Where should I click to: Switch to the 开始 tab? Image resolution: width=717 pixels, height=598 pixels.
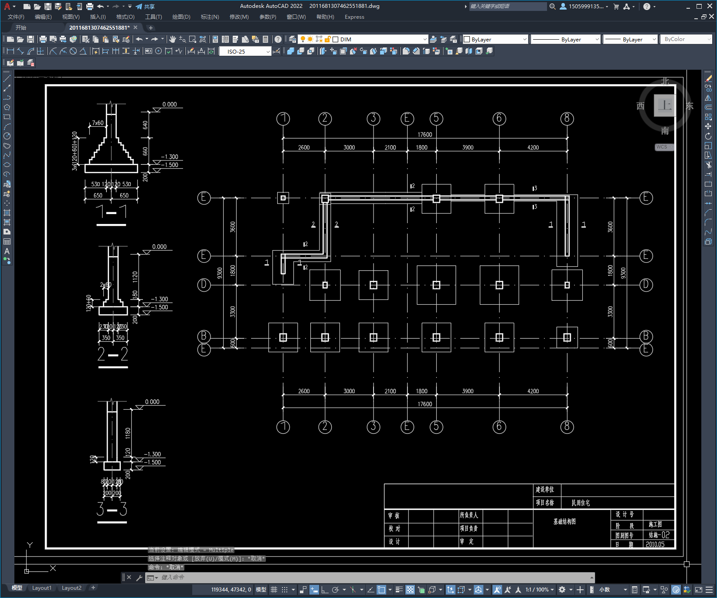click(x=21, y=27)
